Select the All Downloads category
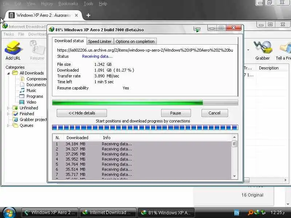Screen dimensions: 291x218 pyautogui.click(x=32, y=73)
